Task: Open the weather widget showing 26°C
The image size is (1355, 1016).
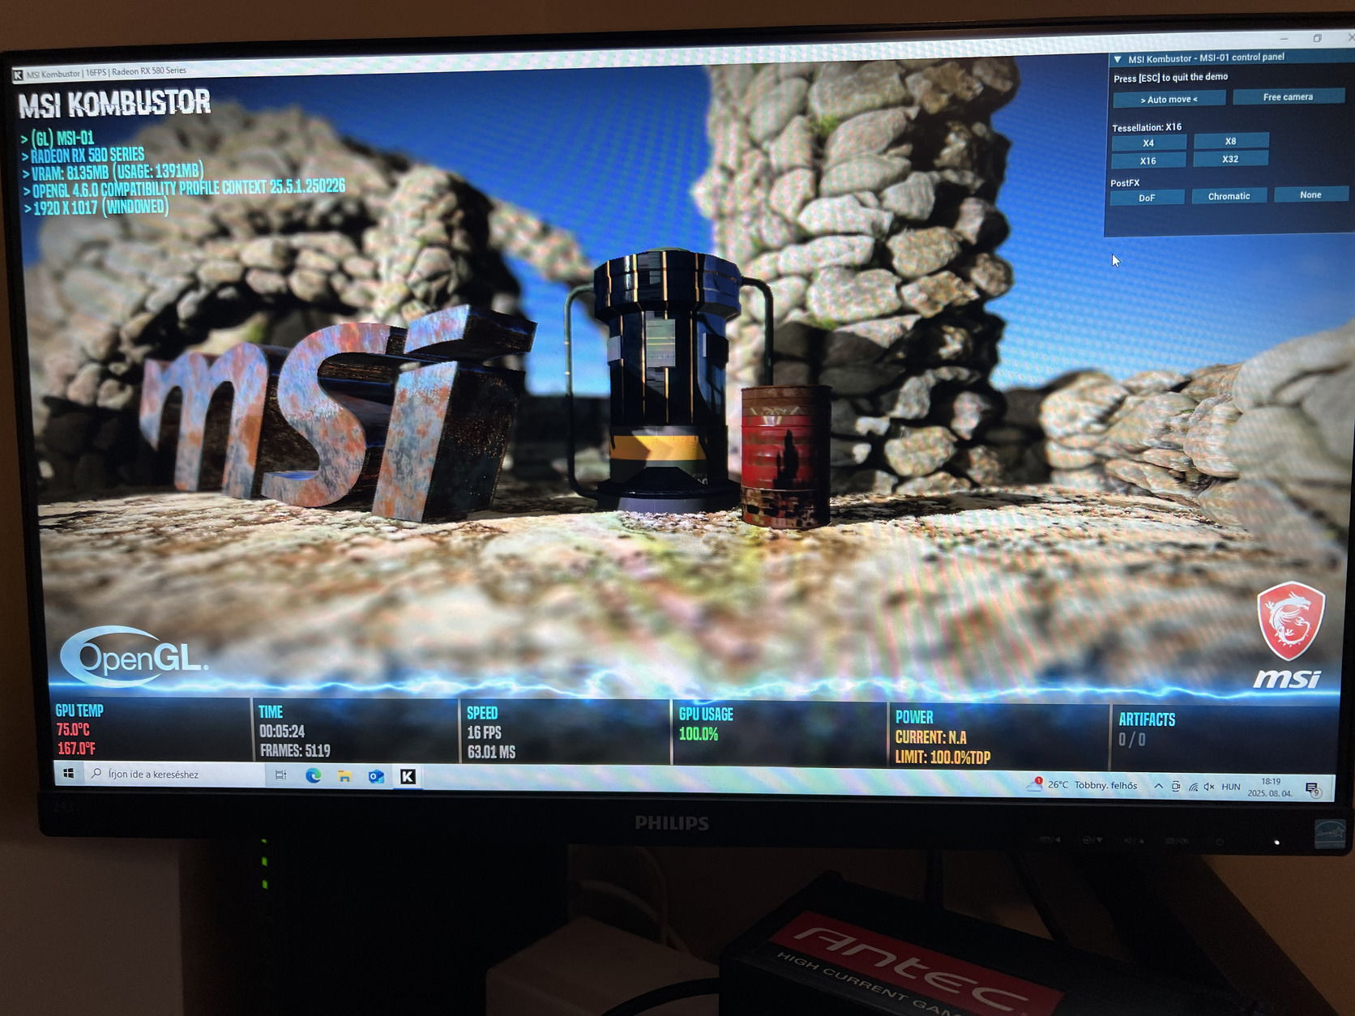Action: [x=1082, y=784]
